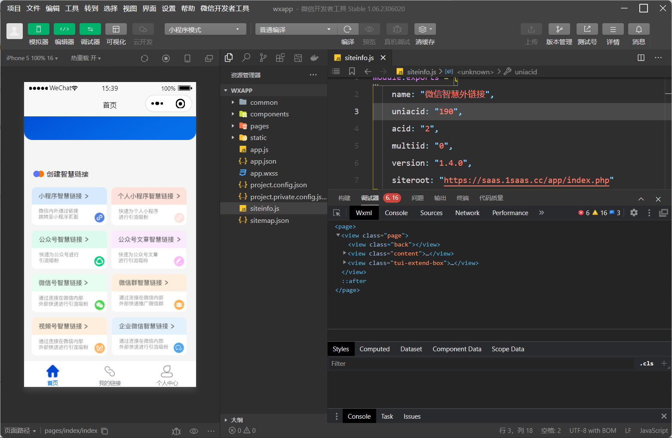This screenshot has width=672, height=438.
Task: Click the element inspector picker icon
Action: 337,213
